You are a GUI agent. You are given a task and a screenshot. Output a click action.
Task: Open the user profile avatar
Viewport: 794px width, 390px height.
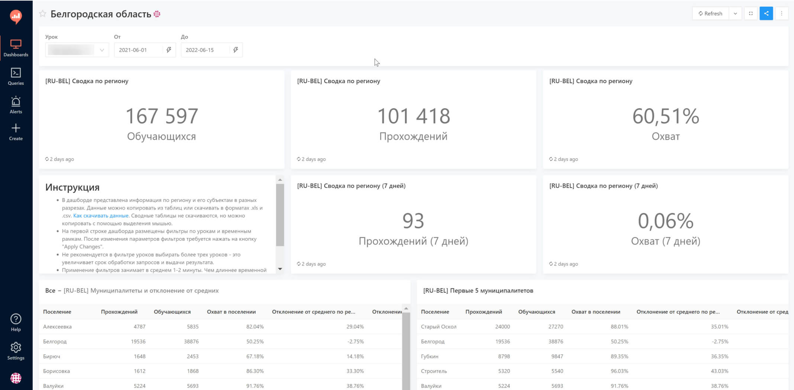click(x=16, y=378)
